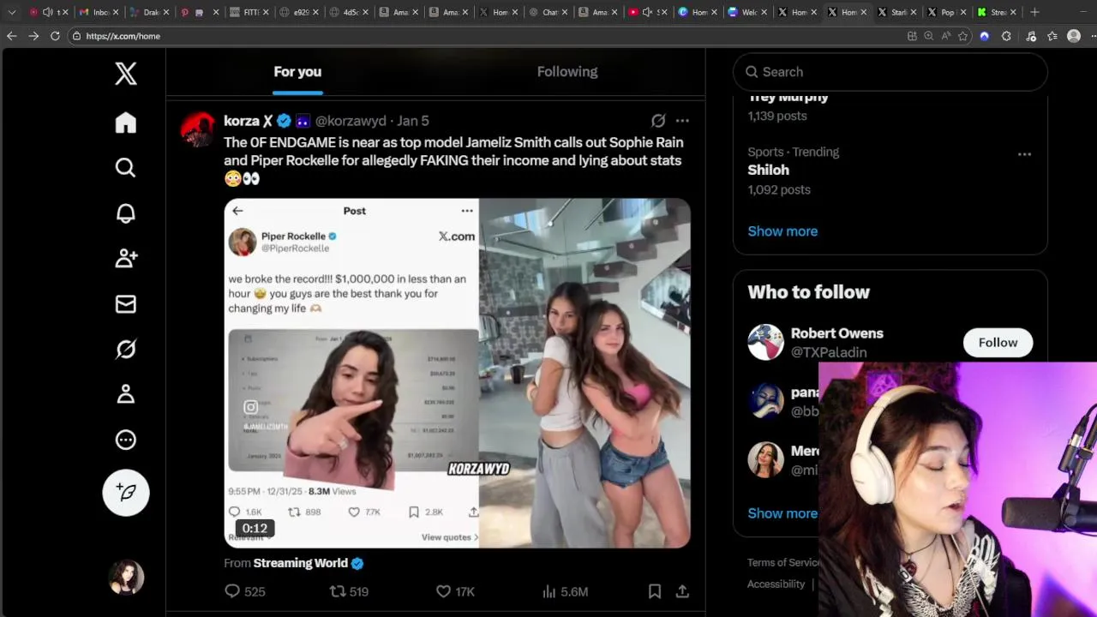Open new browser tab plus
1097x617 pixels.
pyautogui.click(x=1034, y=12)
